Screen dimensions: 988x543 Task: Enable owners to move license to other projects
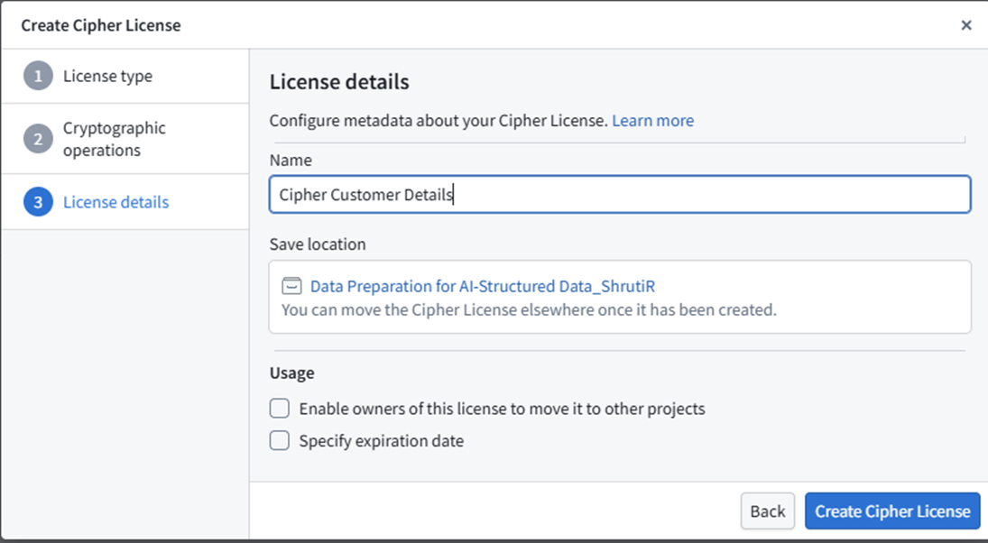[281, 409]
